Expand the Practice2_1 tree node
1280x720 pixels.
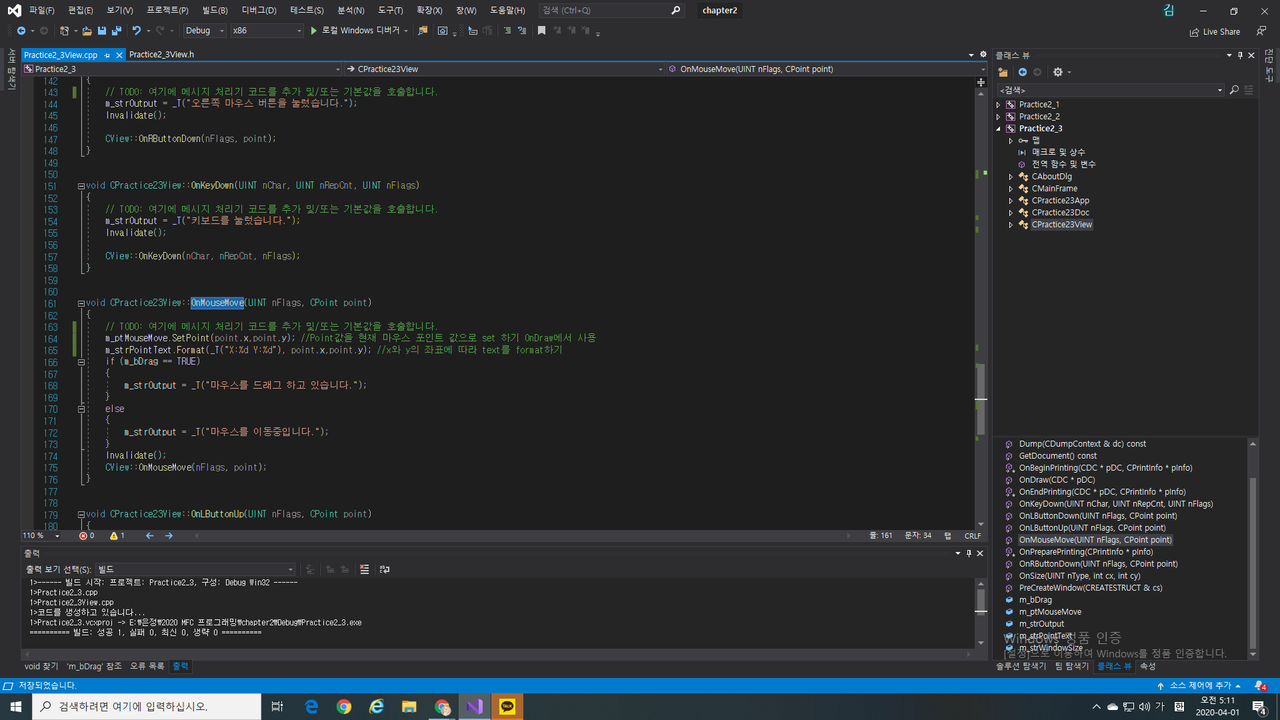tap(998, 105)
